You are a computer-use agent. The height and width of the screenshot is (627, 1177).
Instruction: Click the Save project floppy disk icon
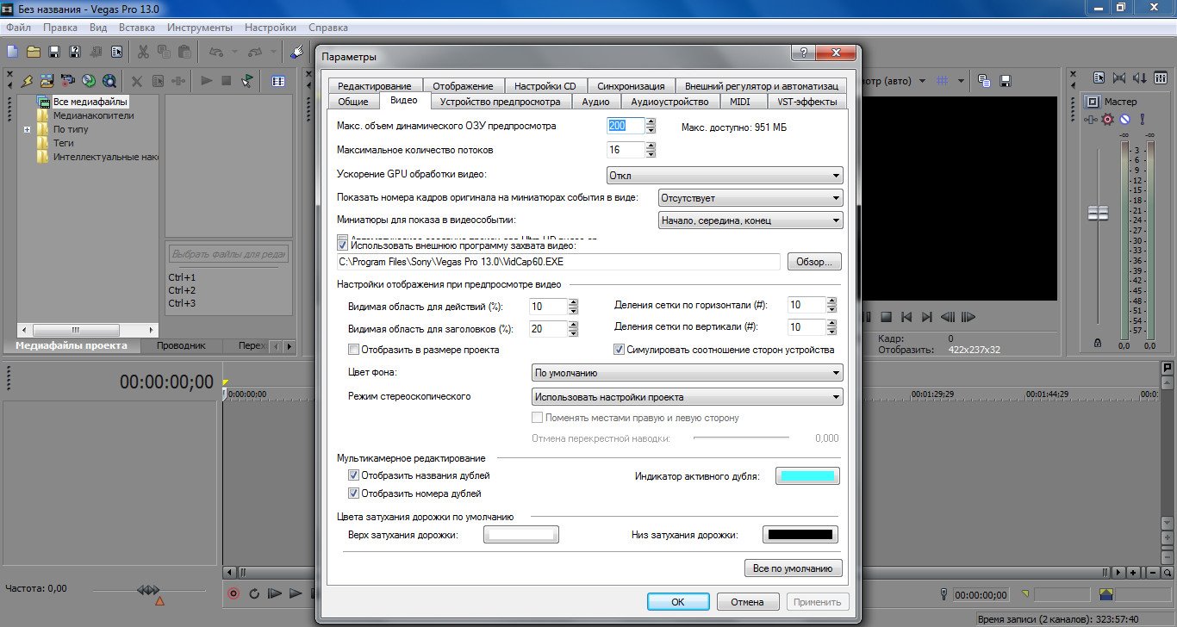54,52
